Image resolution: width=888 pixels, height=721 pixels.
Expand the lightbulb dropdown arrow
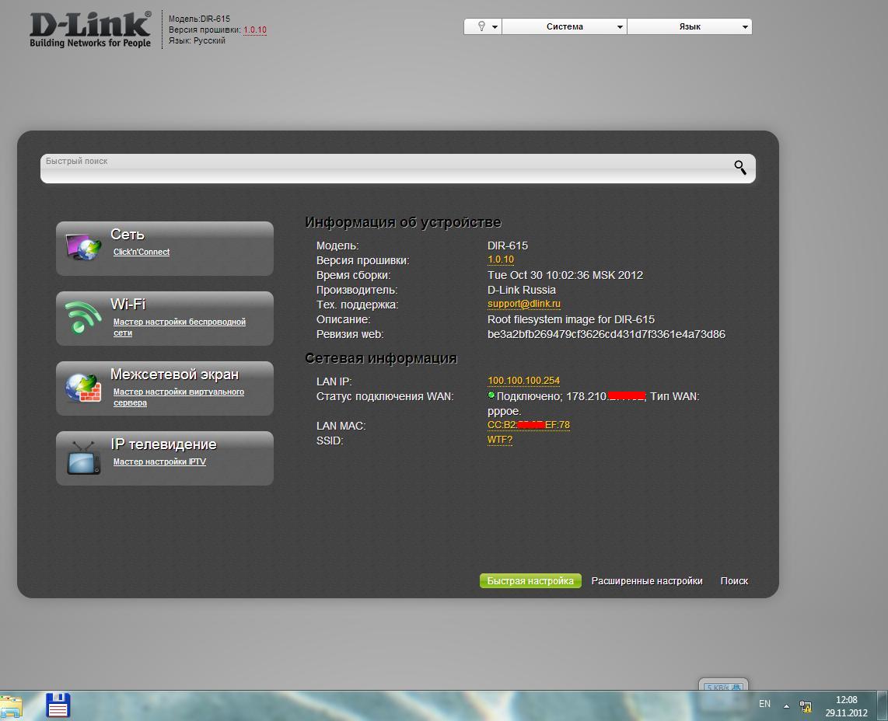coord(495,26)
